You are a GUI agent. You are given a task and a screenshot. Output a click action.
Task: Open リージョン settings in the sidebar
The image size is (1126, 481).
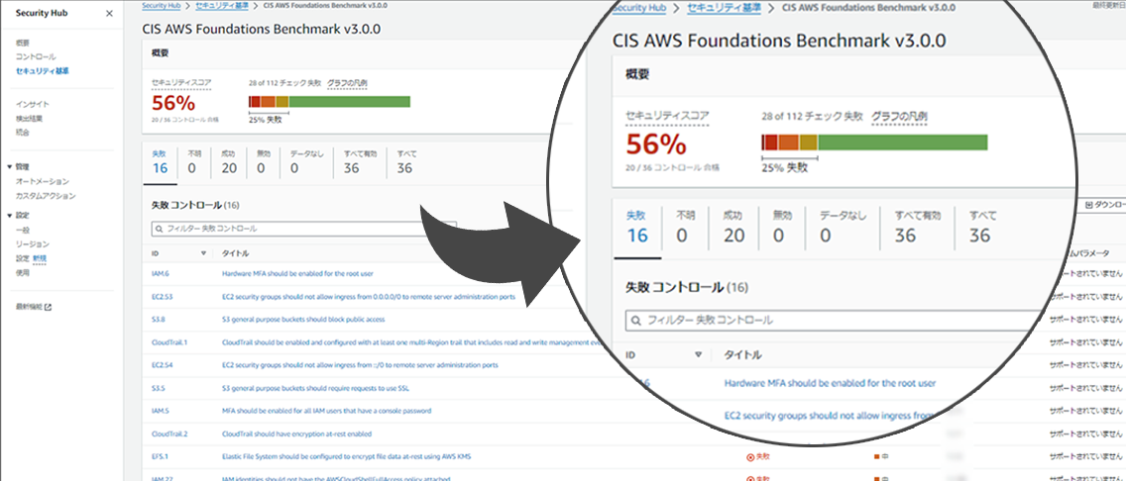click(x=33, y=244)
